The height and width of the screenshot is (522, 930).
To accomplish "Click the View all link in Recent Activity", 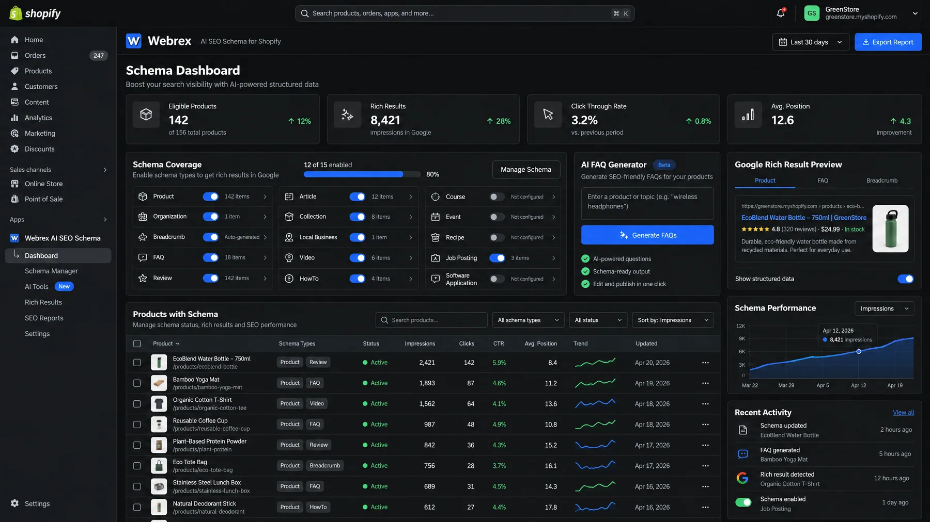I will click(903, 413).
